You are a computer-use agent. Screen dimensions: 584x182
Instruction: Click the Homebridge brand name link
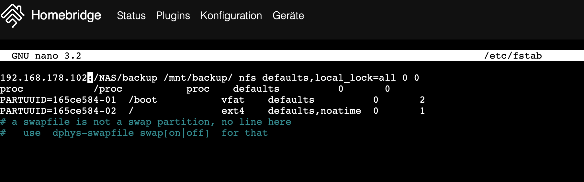[66, 16]
